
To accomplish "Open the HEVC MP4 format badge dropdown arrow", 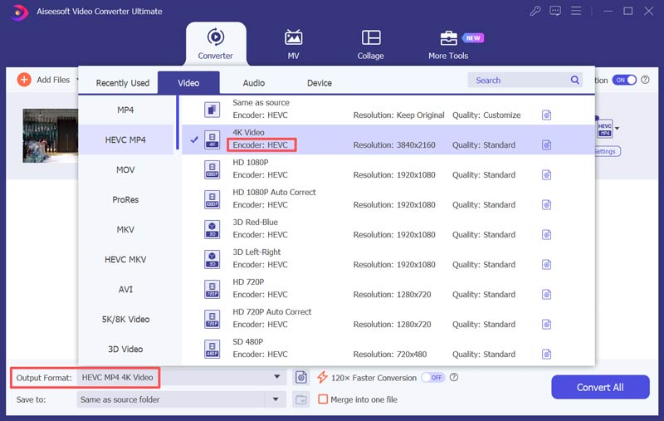I will pos(617,129).
